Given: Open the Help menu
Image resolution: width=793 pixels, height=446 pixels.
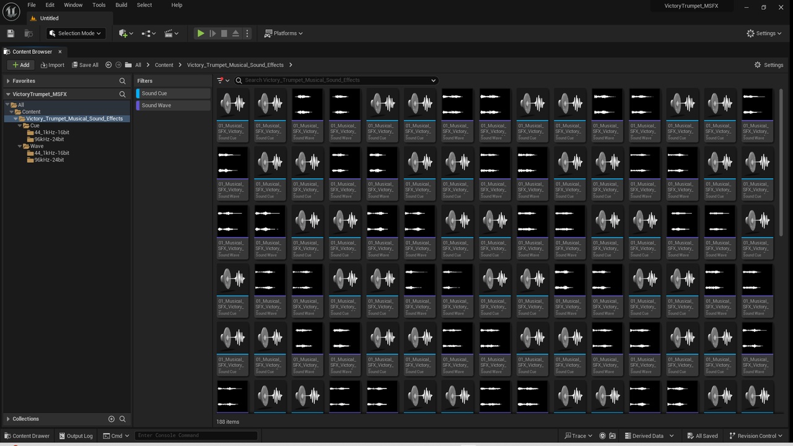Looking at the screenshot, I should (x=177, y=5).
